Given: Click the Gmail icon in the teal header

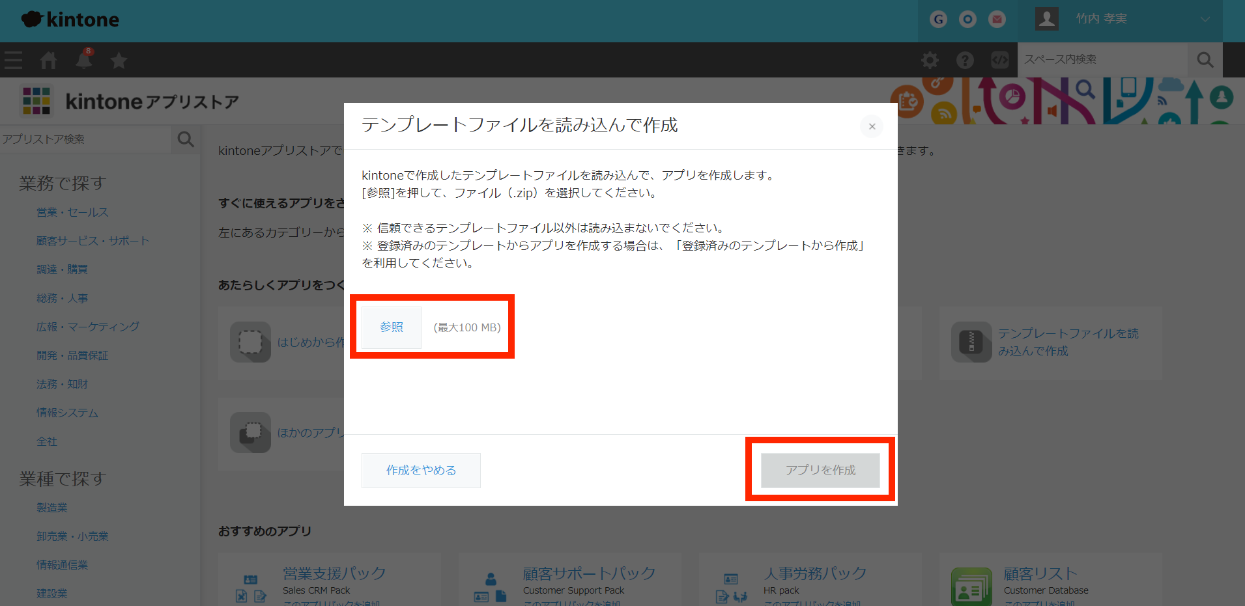Looking at the screenshot, I should [996, 19].
